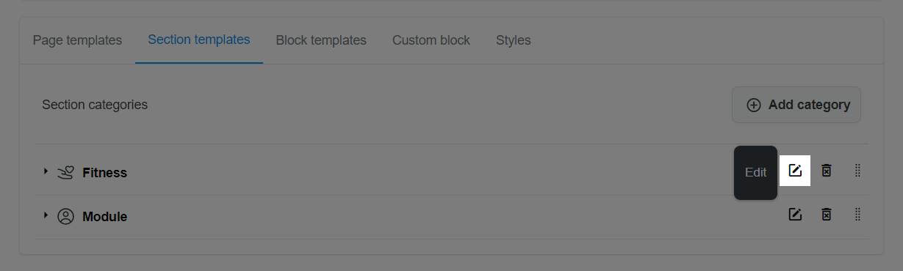Edit the Module category
This screenshot has height=271, width=903.
(x=794, y=215)
